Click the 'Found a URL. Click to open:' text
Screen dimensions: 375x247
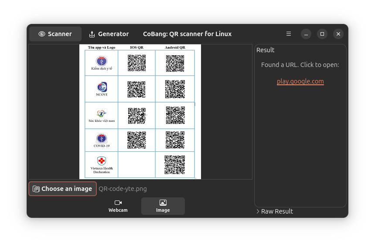point(300,65)
